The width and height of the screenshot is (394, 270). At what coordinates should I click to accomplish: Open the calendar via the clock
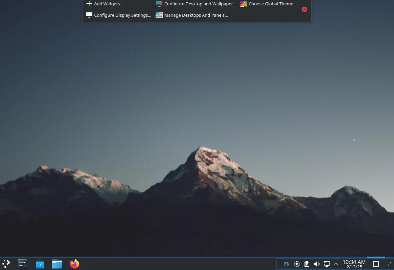click(x=354, y=264)
